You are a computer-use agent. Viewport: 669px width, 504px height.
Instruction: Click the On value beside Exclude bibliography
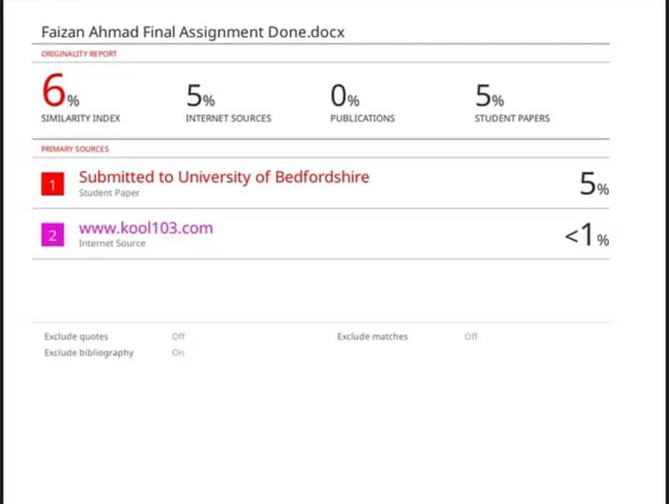(178, 353)
